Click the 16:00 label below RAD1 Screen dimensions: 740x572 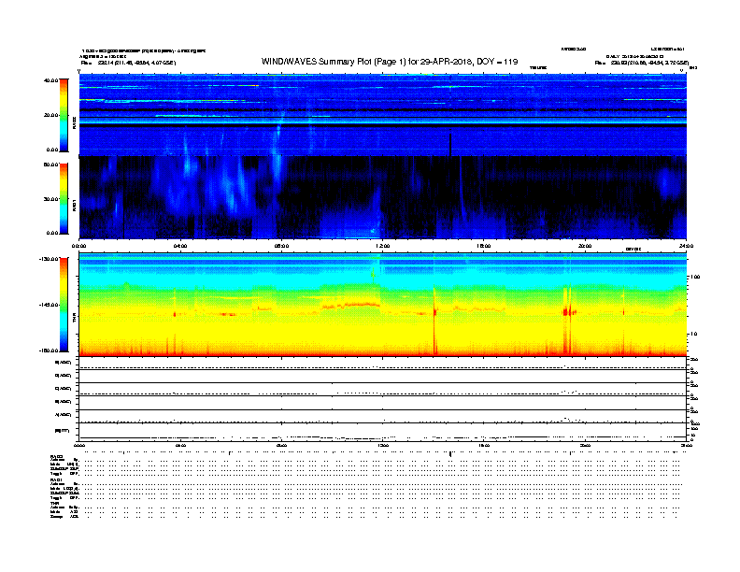[x=484, y=246]
